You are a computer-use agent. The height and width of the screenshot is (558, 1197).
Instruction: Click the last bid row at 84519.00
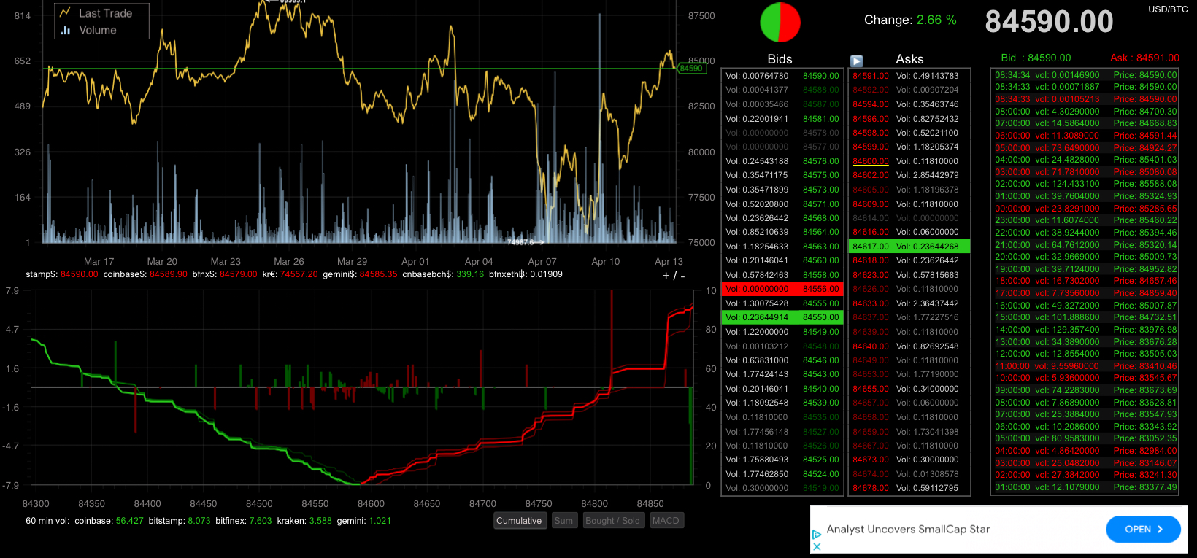tap(782, 488)
